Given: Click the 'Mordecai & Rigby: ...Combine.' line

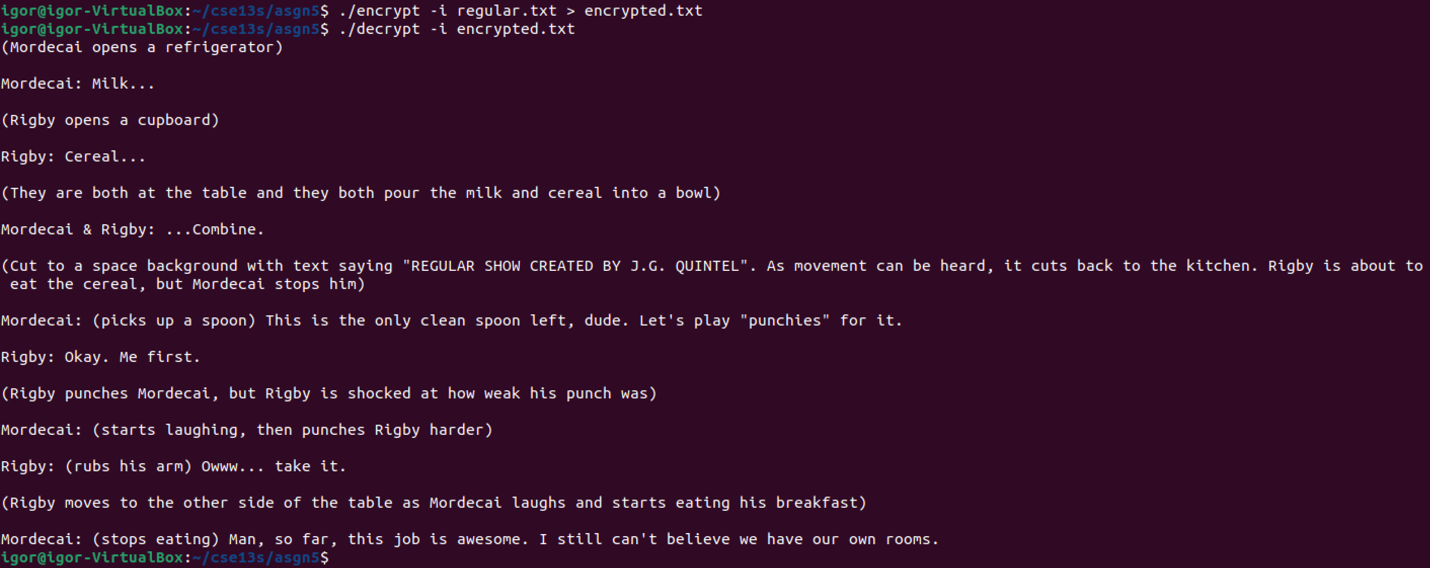Looking at the screenshot, I should coord(133,230).
